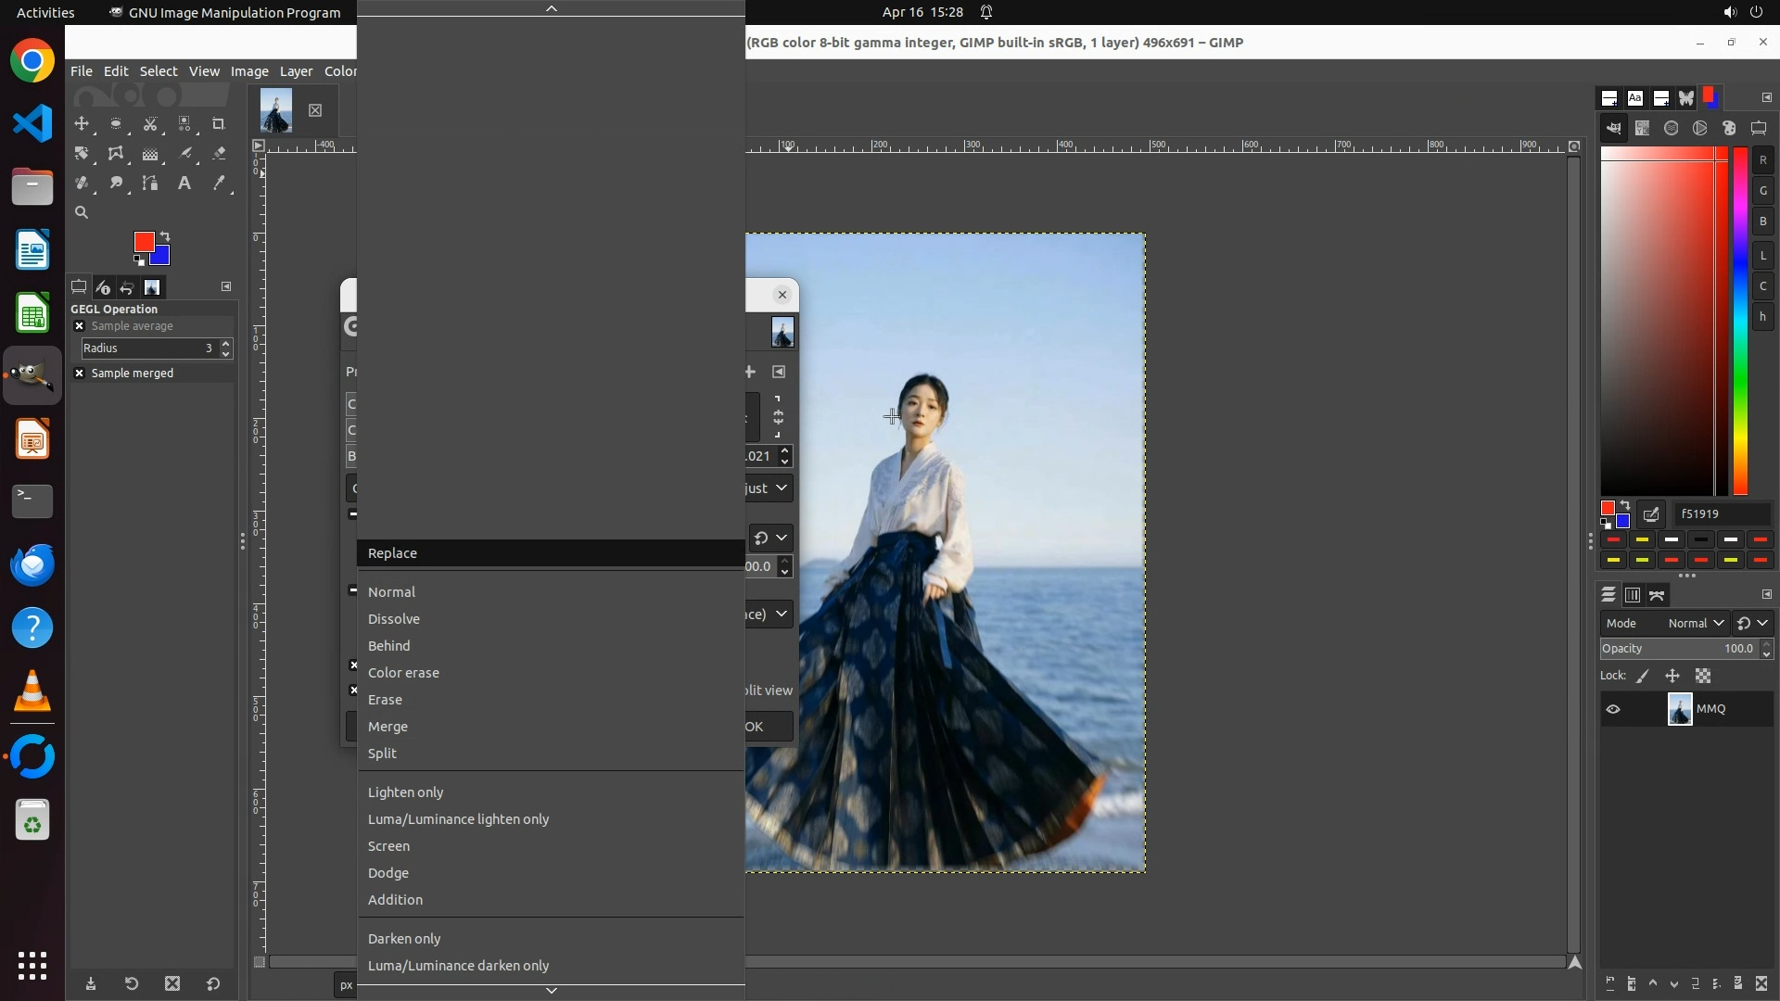Select the Eraser tool
The width and height of the screenshot is (1780, 1001).
[x=219, y=154]
